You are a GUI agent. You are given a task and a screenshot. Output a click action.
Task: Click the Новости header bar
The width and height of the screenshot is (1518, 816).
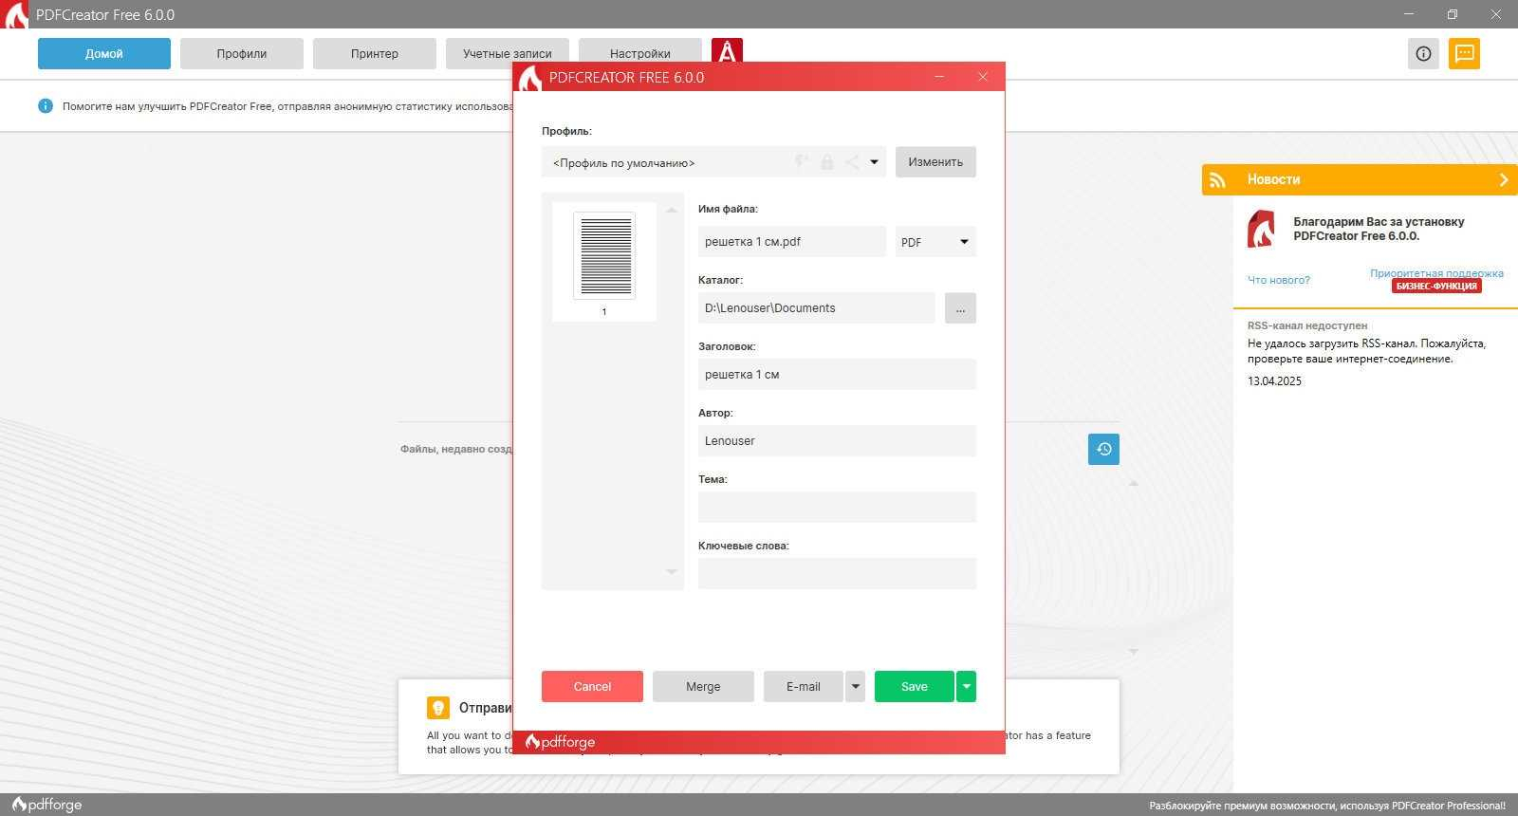1360,179
